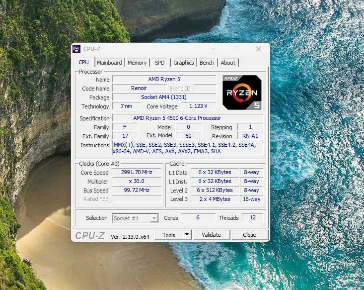Expand the Socket #1 selection combo box
364x290 pixels.
pos(136,218)
